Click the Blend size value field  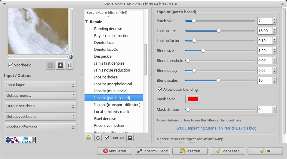click(265, 51)
